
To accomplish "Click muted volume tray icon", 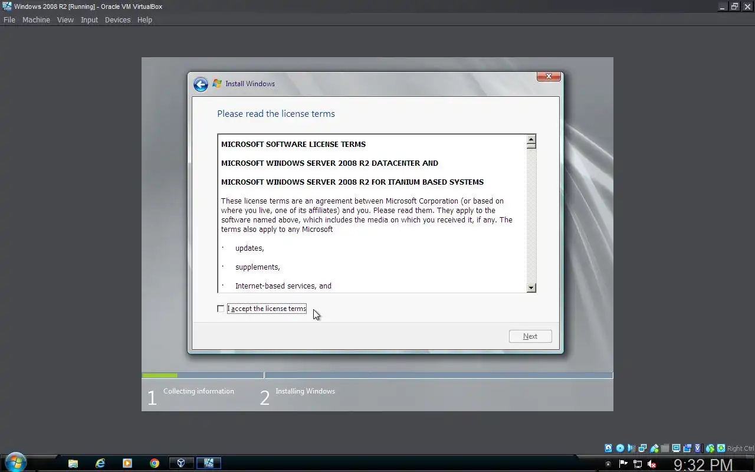I will pyautogui.click(x=652, y=464).
